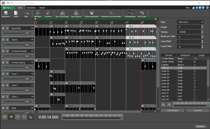210x129 pixels.
Task: Click the Beifügen pattern icon
Action: click(38, 13)
